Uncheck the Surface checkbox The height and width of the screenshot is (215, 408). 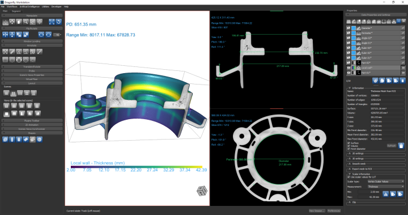click(x=348, y=143)
